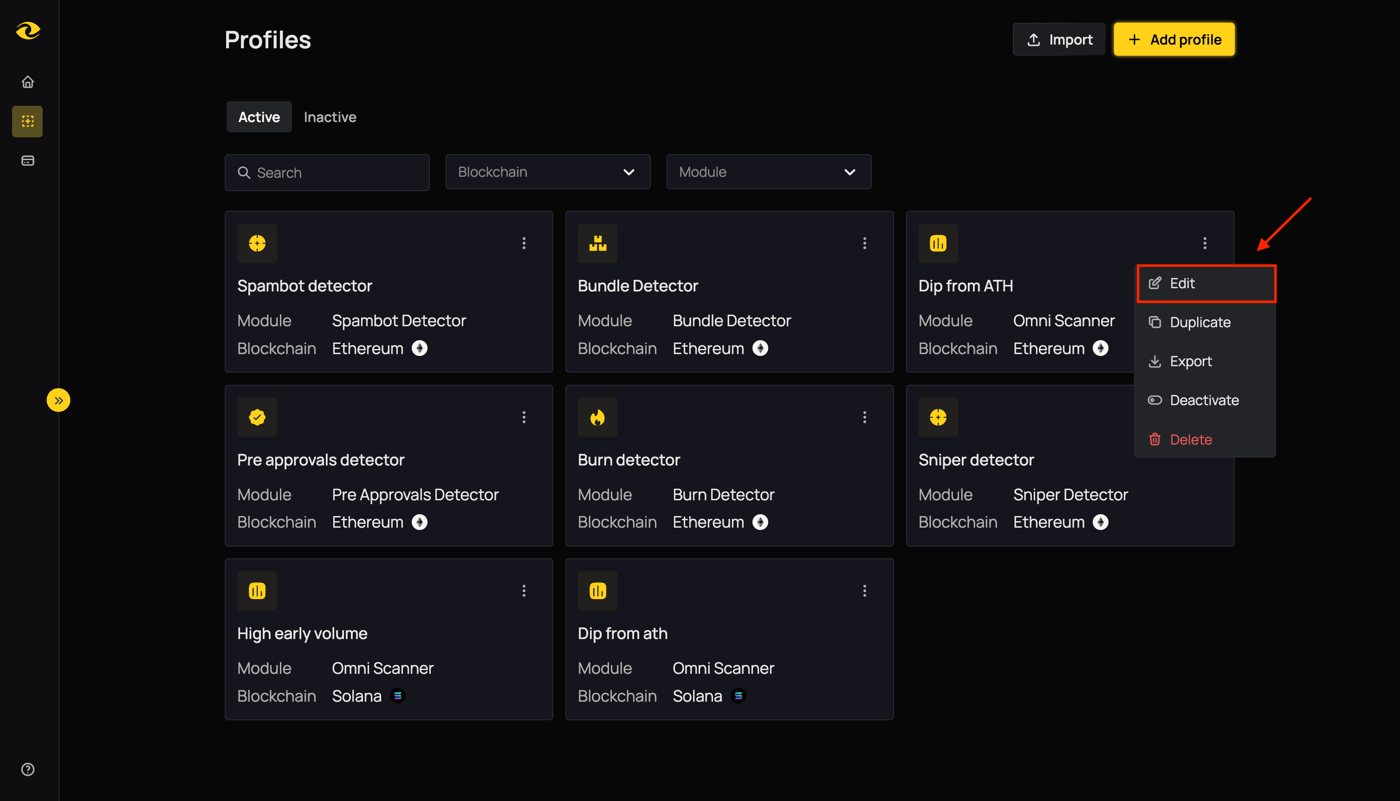Click the Pre approvals detector badge icon
The height and width of the screenshot is (801, 1400).
[257, 417]
